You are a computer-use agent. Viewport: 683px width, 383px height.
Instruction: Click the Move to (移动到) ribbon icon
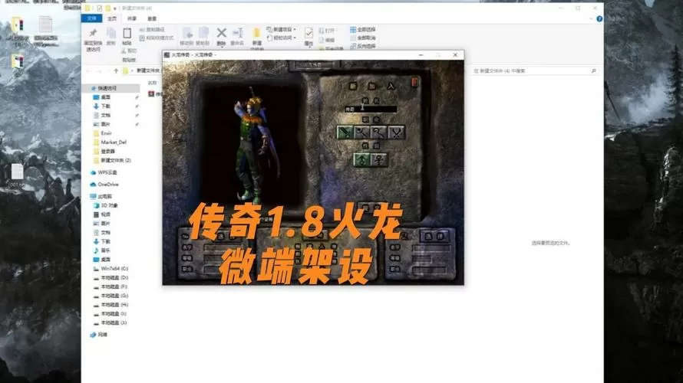(186, 37)
